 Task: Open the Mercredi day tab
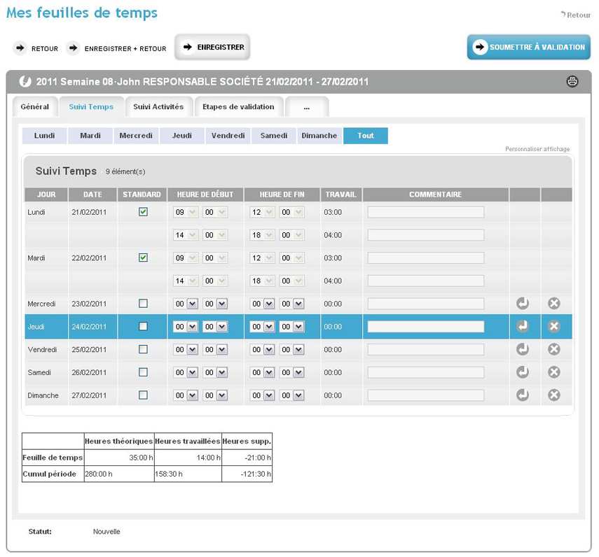[x=136, y=136]
